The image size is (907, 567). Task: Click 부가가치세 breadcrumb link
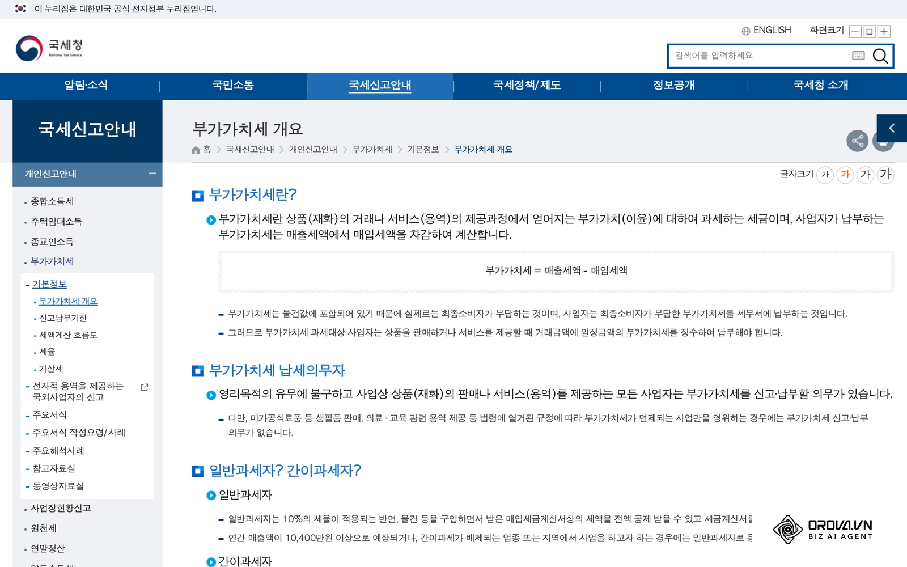tap(372, 150)
